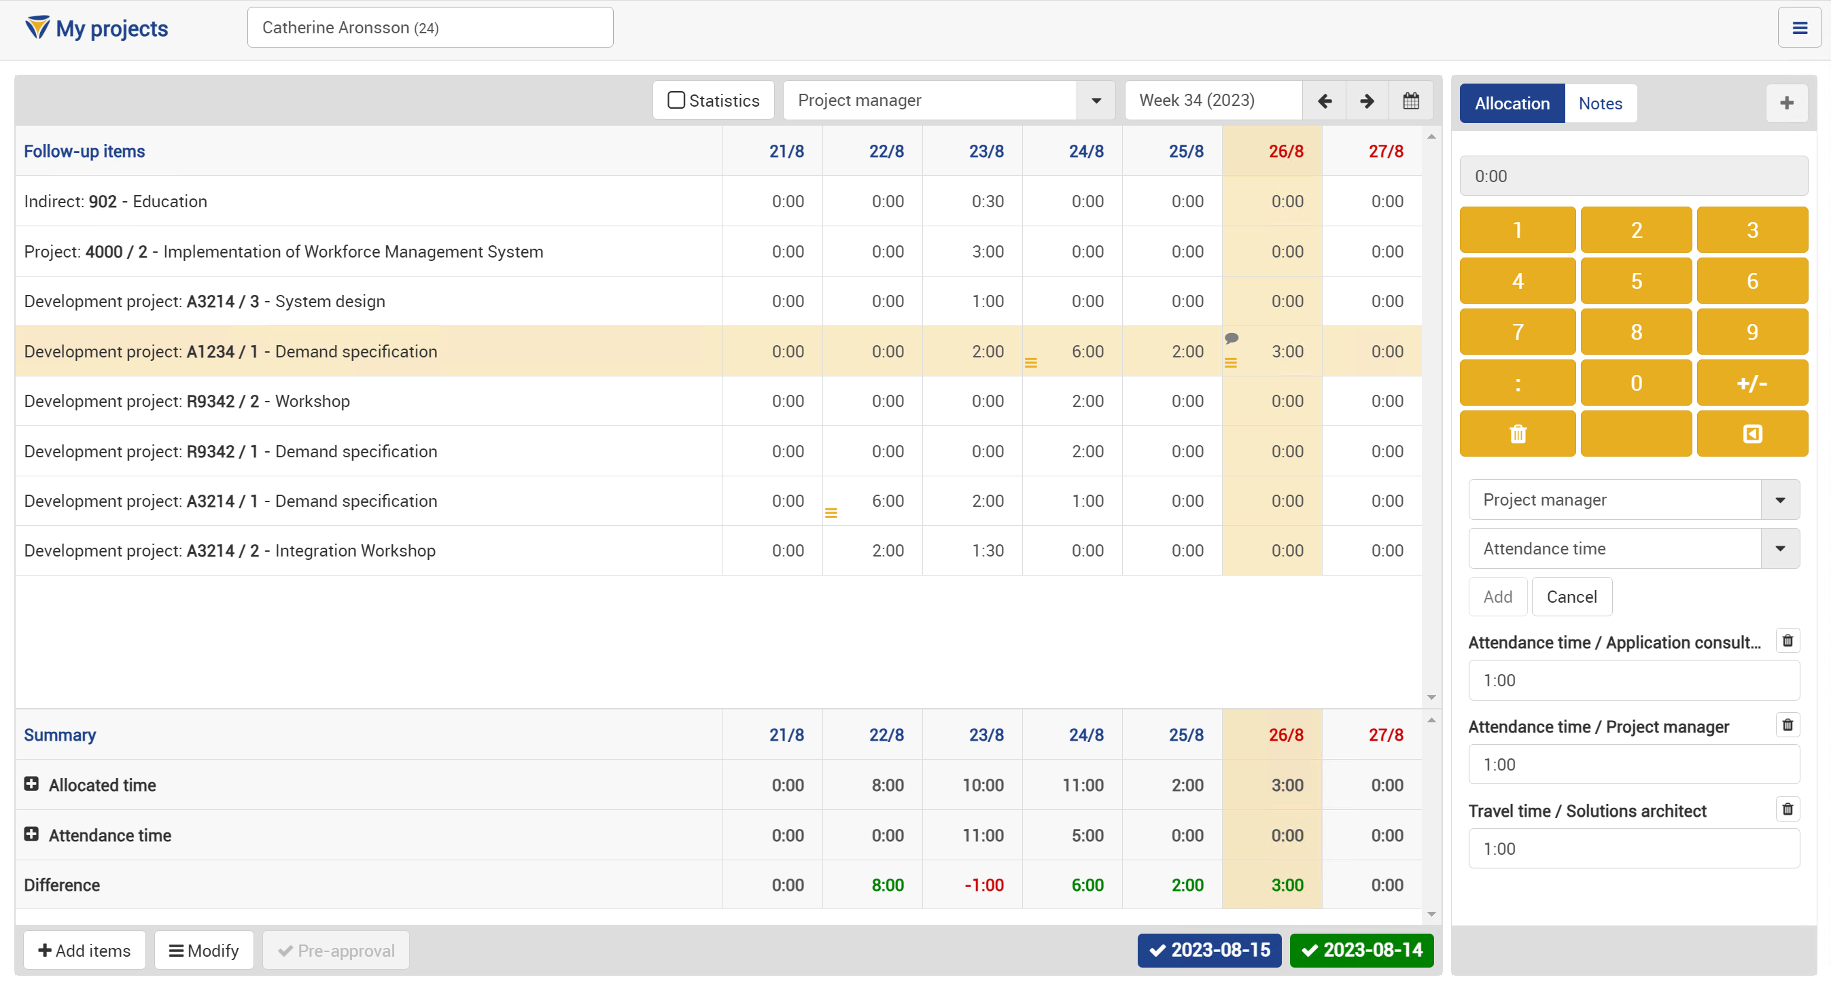Open Week 34 (2023) selector
Image resolution: width=1831 pixels, height=988 pixels.
[1213, 100]
